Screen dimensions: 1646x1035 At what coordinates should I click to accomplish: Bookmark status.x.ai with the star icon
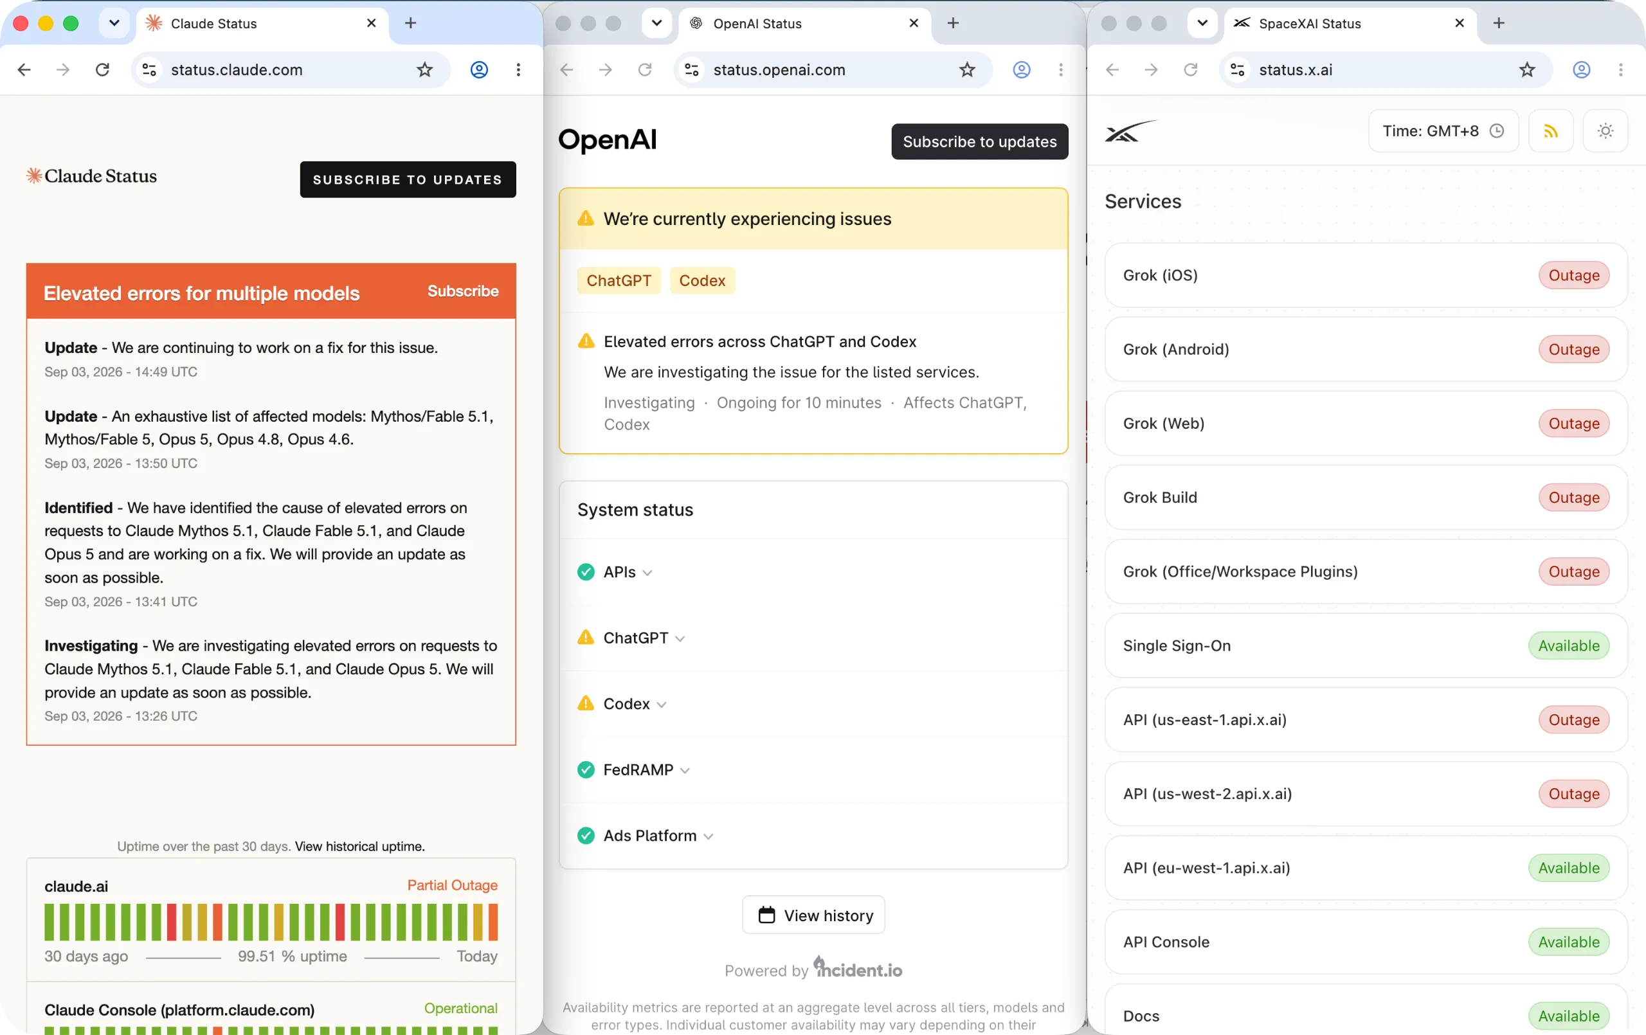[1527, 69]
